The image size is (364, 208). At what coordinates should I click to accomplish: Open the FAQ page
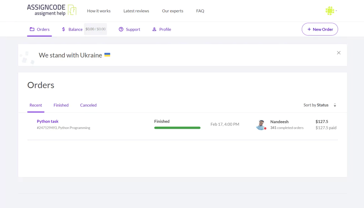[x=200, y=11]
